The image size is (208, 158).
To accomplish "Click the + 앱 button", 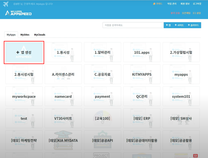I will [x=168, y=25].
